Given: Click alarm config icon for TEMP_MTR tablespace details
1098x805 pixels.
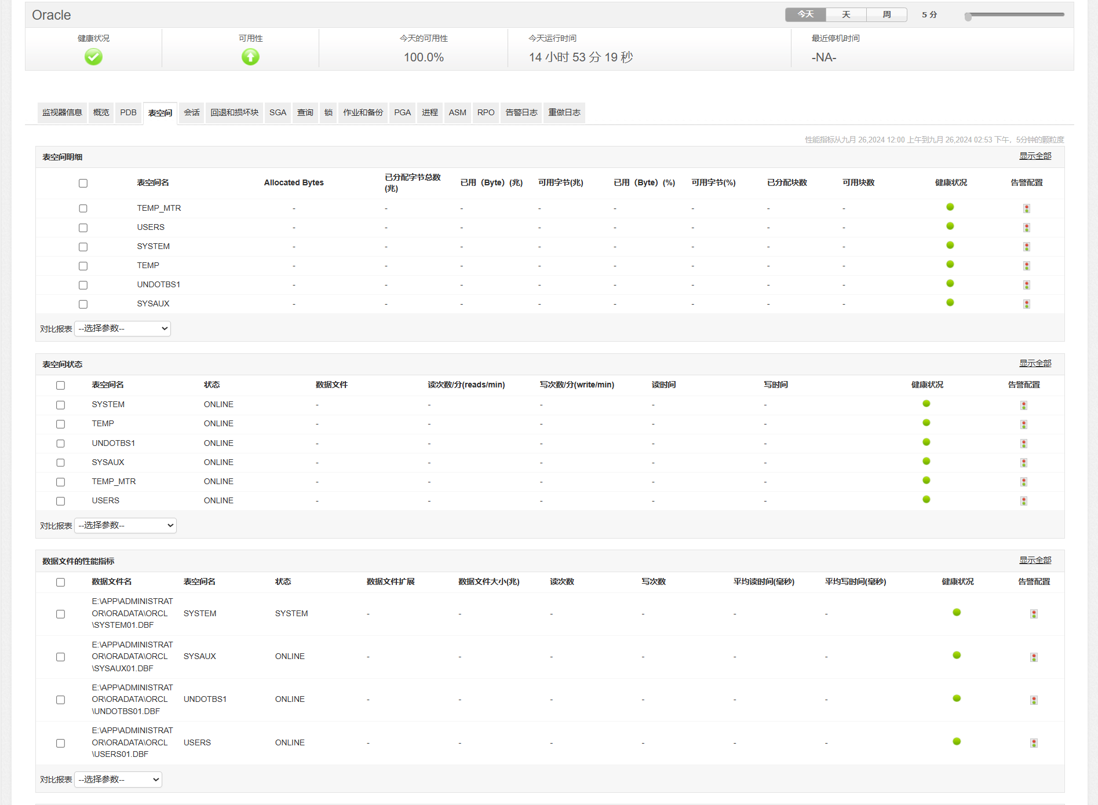Looking at the screenshot, I should pos(1026,208).
